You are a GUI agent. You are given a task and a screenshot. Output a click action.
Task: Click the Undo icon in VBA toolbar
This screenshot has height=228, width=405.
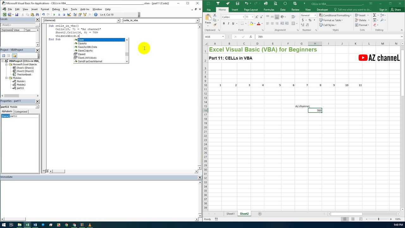[43, 15]
